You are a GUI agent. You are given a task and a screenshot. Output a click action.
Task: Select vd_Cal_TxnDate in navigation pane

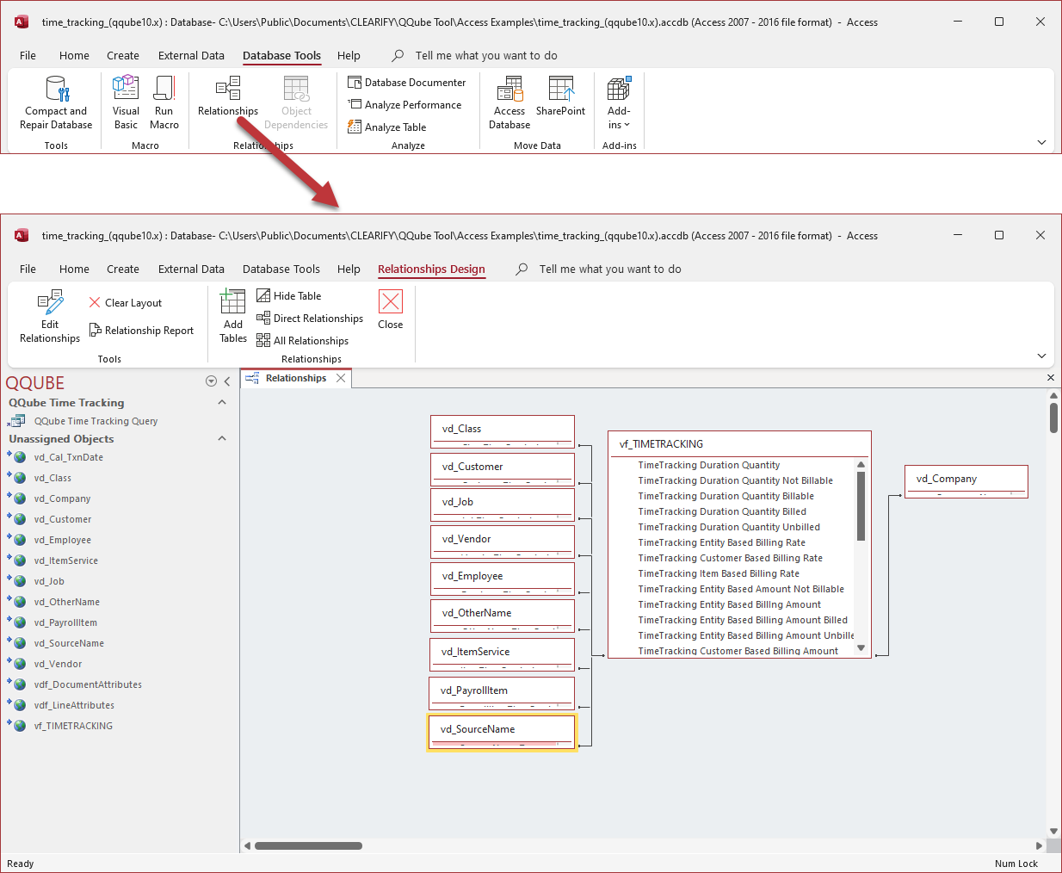tap(69, 457)
